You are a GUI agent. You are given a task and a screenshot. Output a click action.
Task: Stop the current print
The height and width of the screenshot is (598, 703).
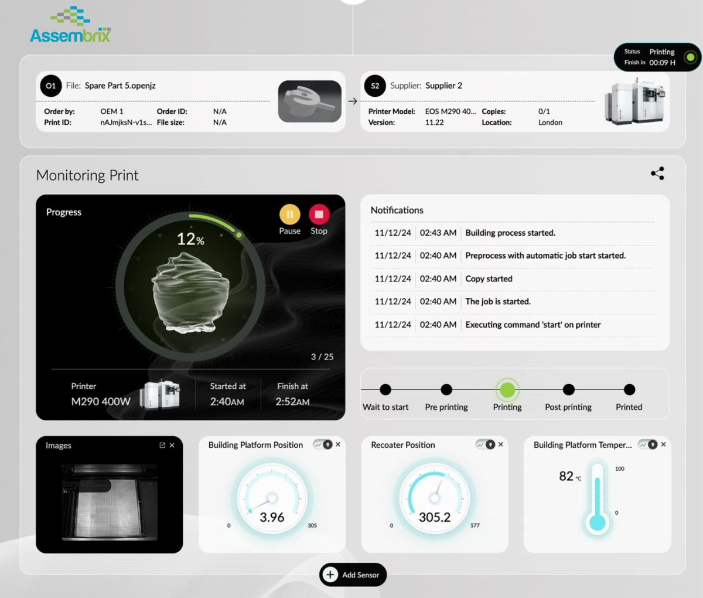click(319, 215)
